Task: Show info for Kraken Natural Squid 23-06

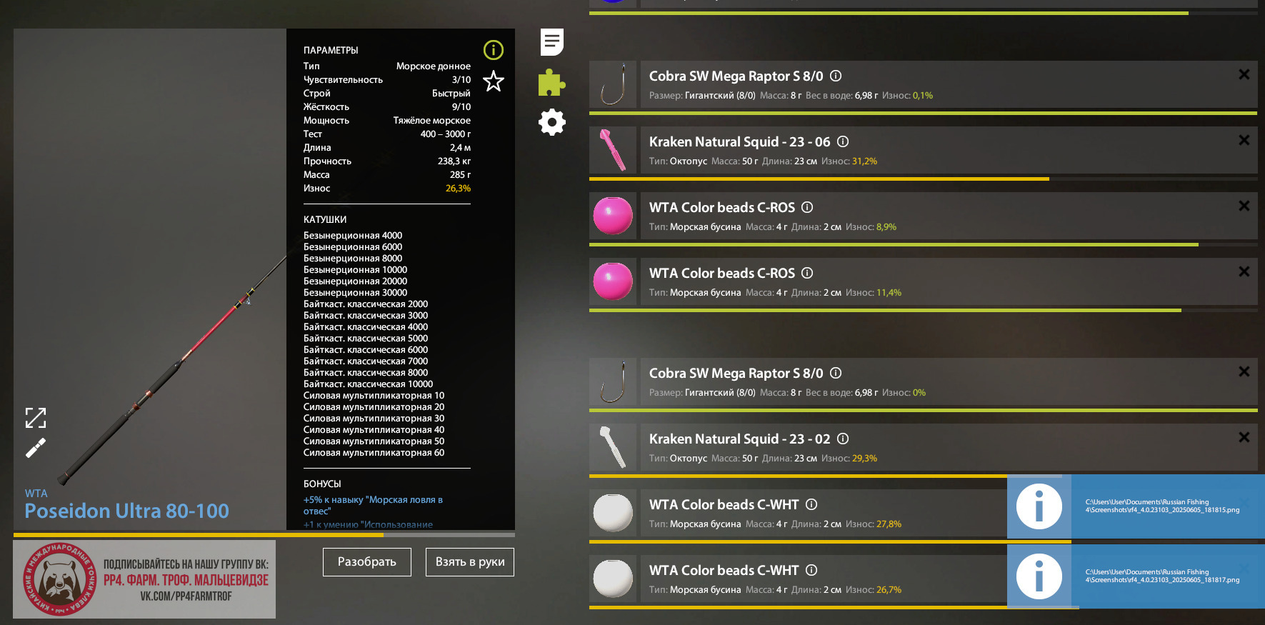Action: pyautogui.click(x=843, y=141)
